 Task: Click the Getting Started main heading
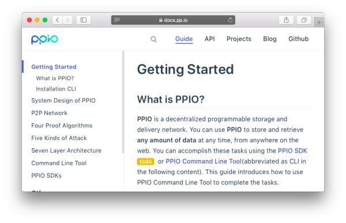tap(185, 69)
